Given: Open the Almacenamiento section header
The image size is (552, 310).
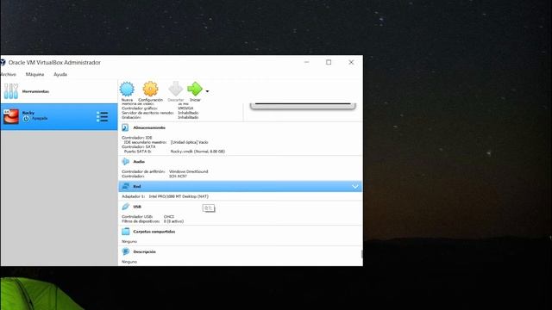Looking at the screenshot, I should point(149,127).
